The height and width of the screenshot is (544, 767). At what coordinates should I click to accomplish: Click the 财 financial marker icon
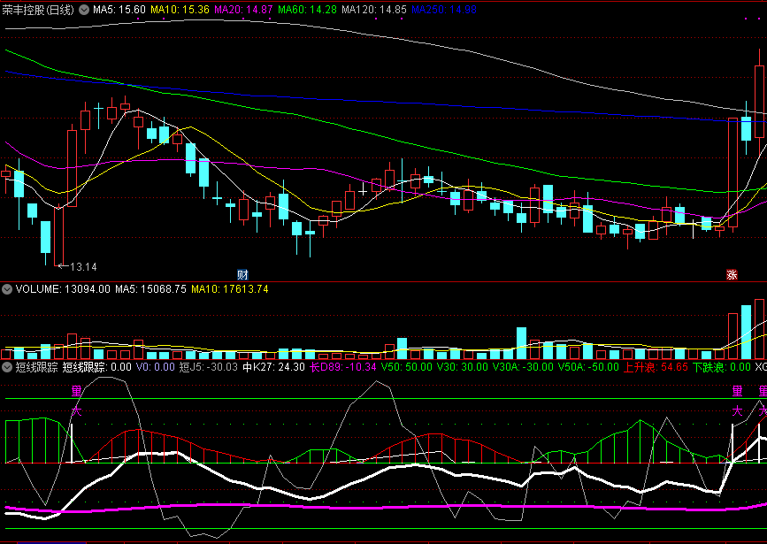[242, 274]
